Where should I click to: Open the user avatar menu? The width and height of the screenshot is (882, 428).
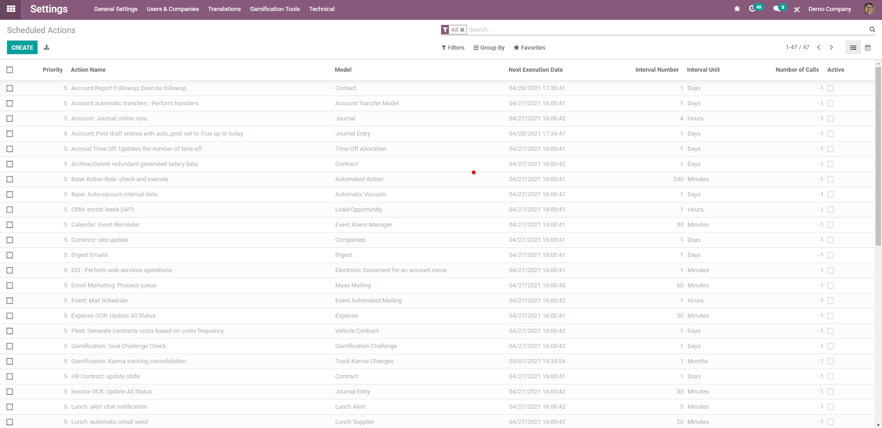[x=868, y=9]
